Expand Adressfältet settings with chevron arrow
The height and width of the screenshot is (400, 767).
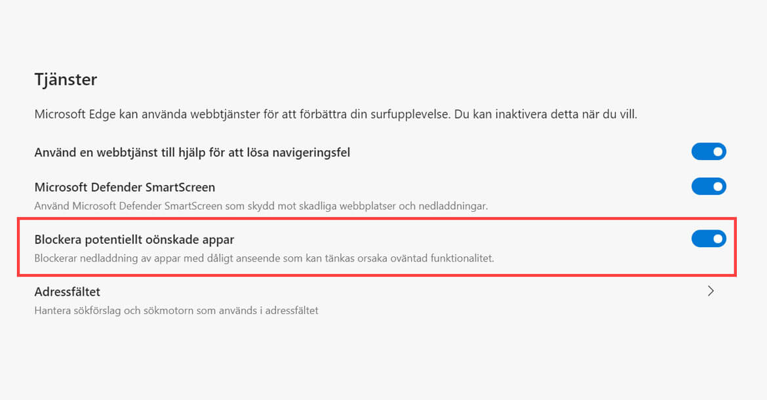tap(711, 291)
